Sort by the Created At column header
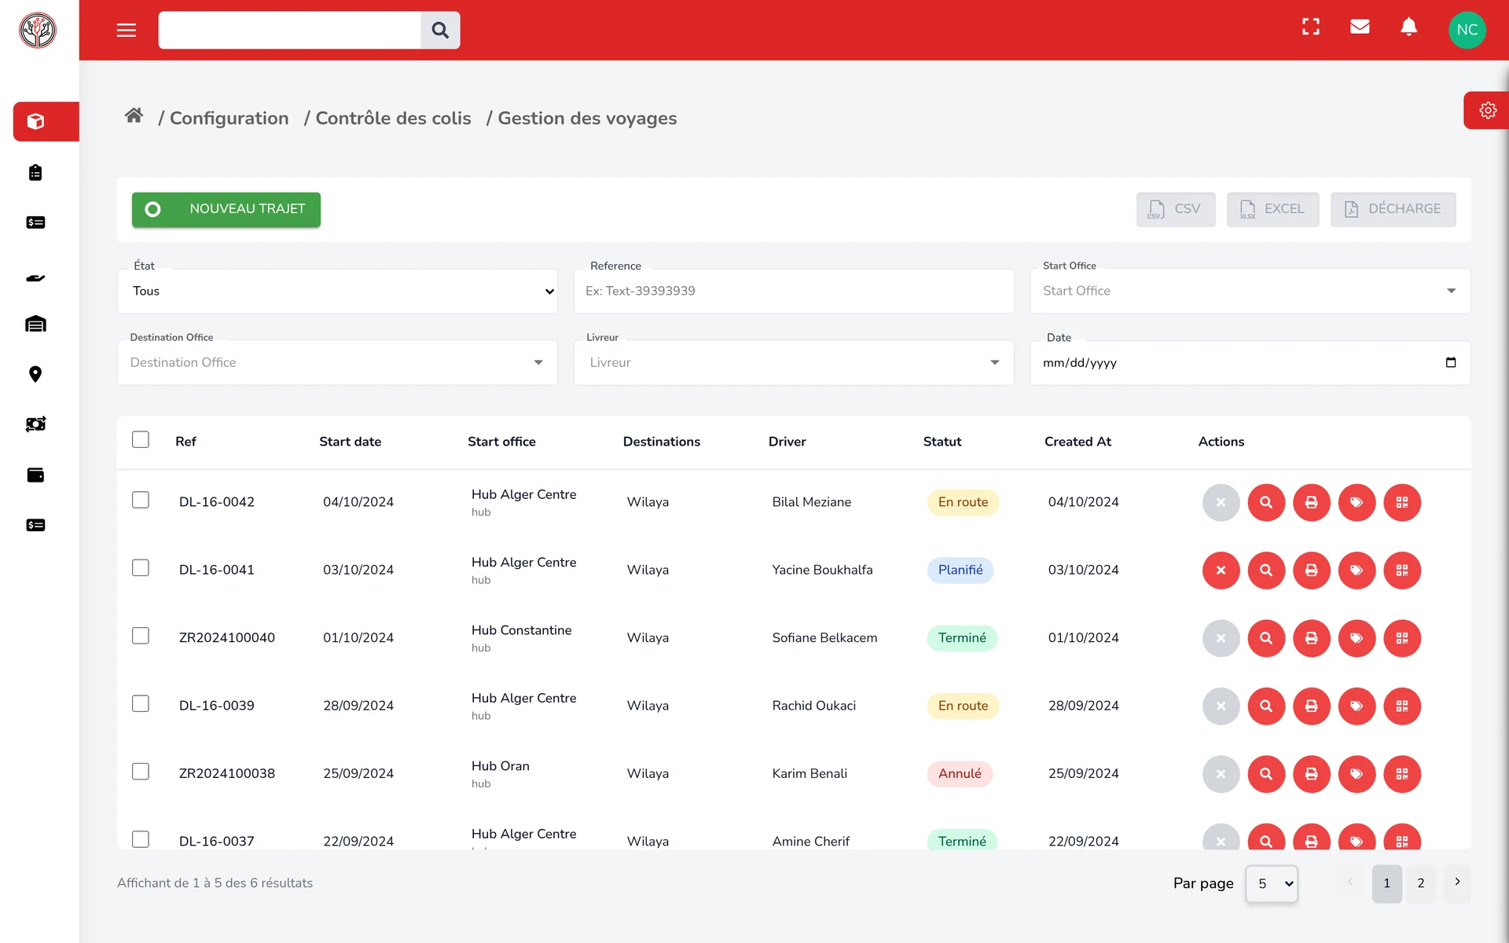This screenshot has width=1509, height=943. coord(1078,442)
